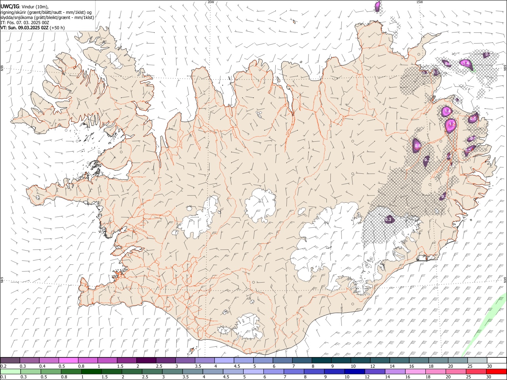Click the pale grey 25–30 upper legend swatch
Screen dimensions: 507x380
click(x=477, y=361)
